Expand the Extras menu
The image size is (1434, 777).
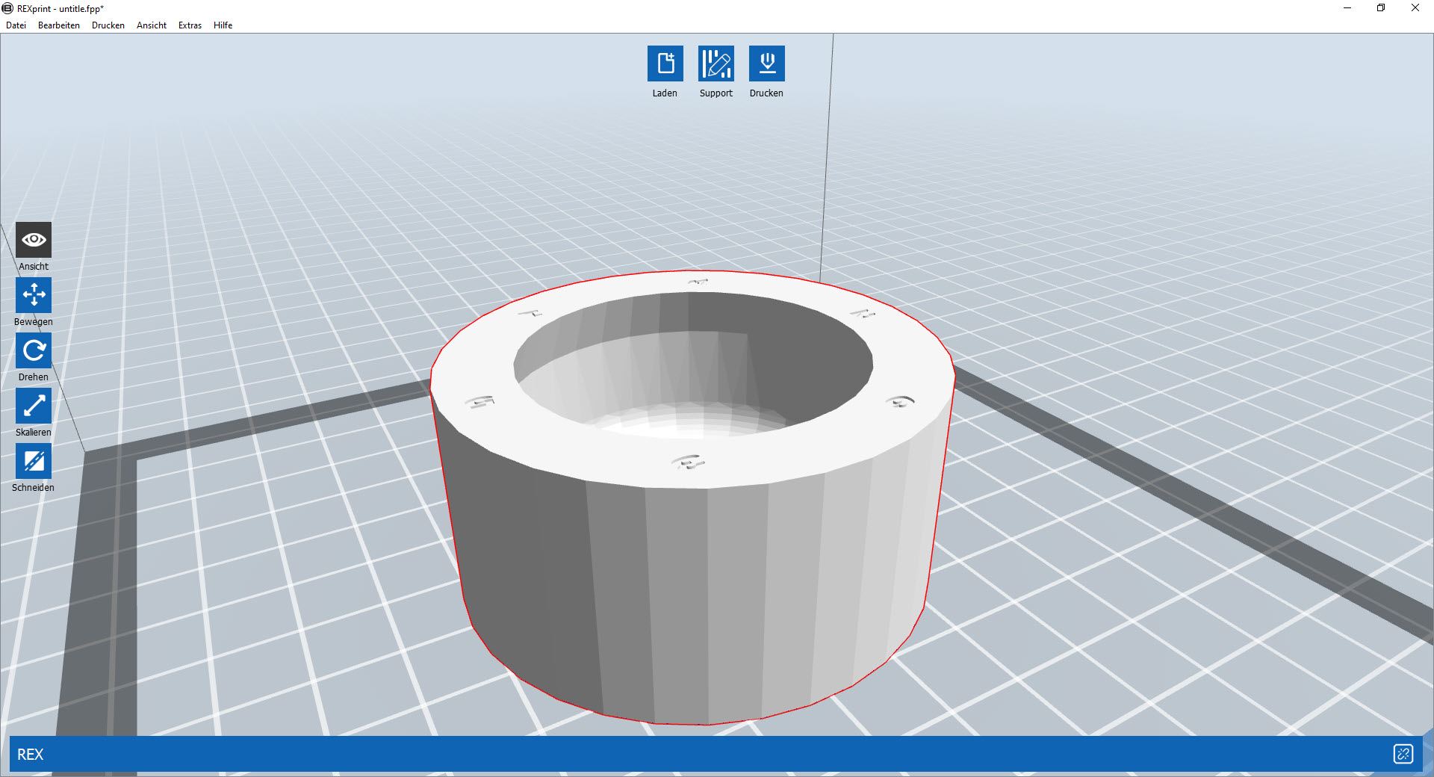(190, 25)
